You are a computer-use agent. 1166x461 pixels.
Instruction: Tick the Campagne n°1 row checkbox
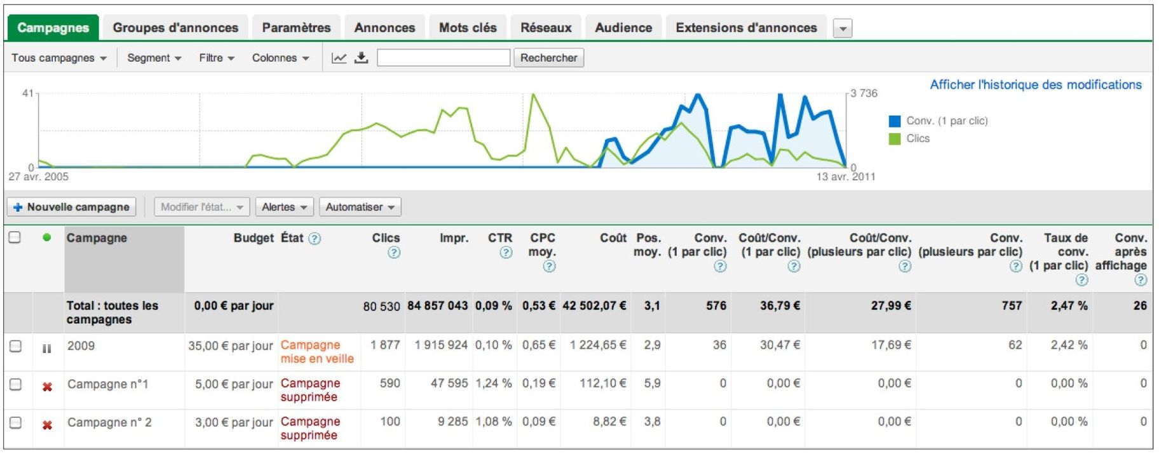click(x=16, y=384)
